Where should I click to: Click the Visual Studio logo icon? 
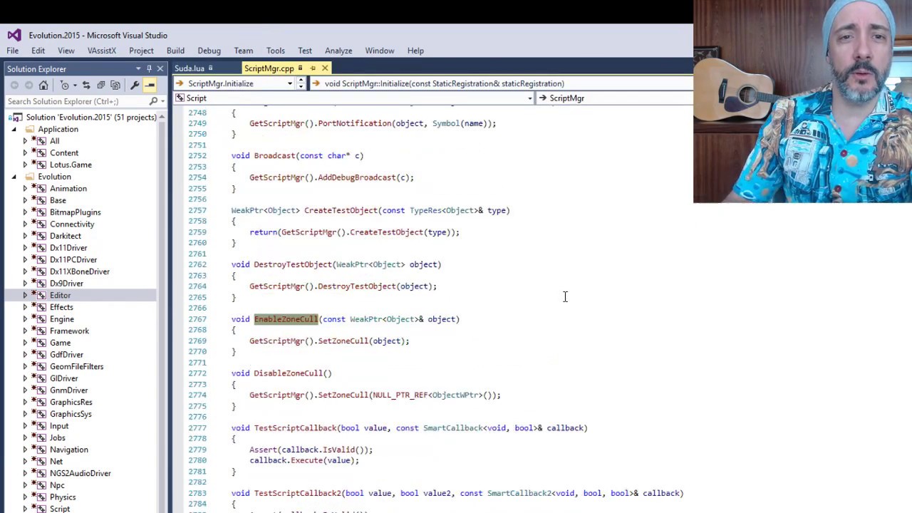14,35
